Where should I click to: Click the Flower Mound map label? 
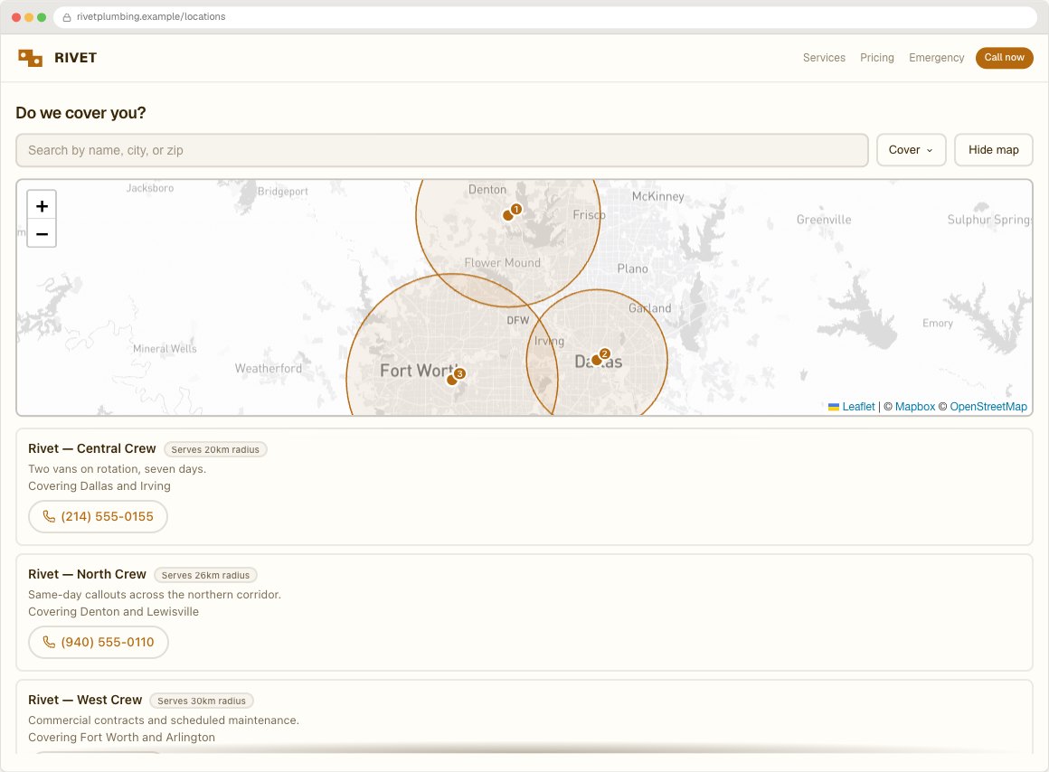coord(503,263)
